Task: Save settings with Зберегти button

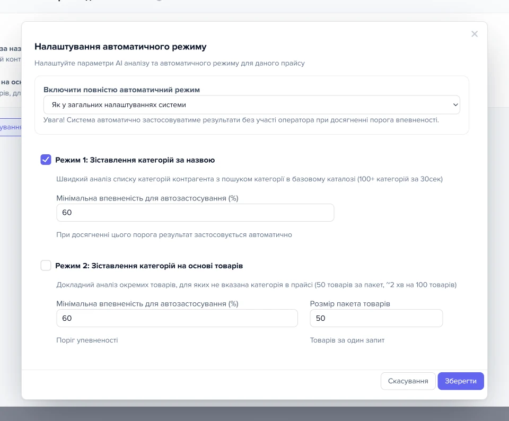Action: [x=461, y=381]
